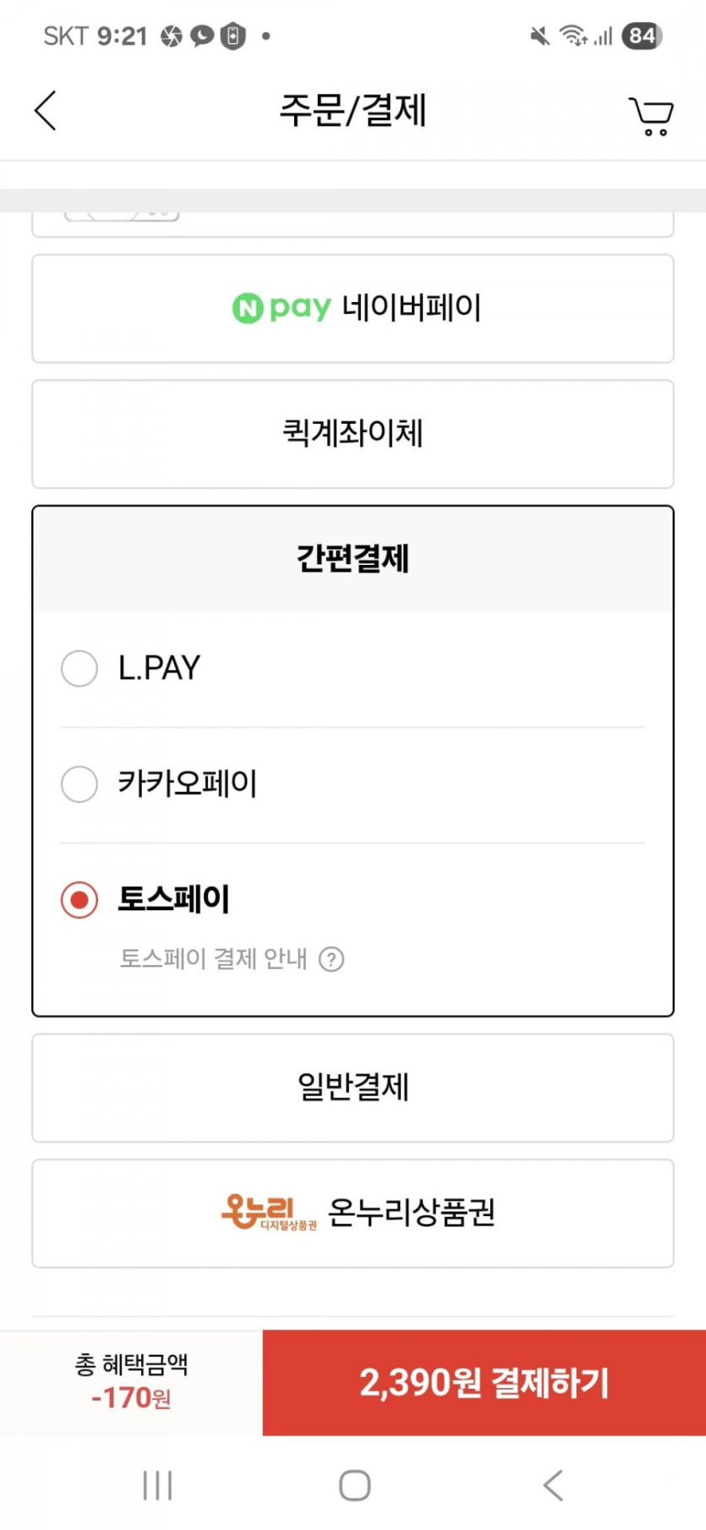
Task: Tap 2,390원 결제하기 button
Action: coord(484,1382)
